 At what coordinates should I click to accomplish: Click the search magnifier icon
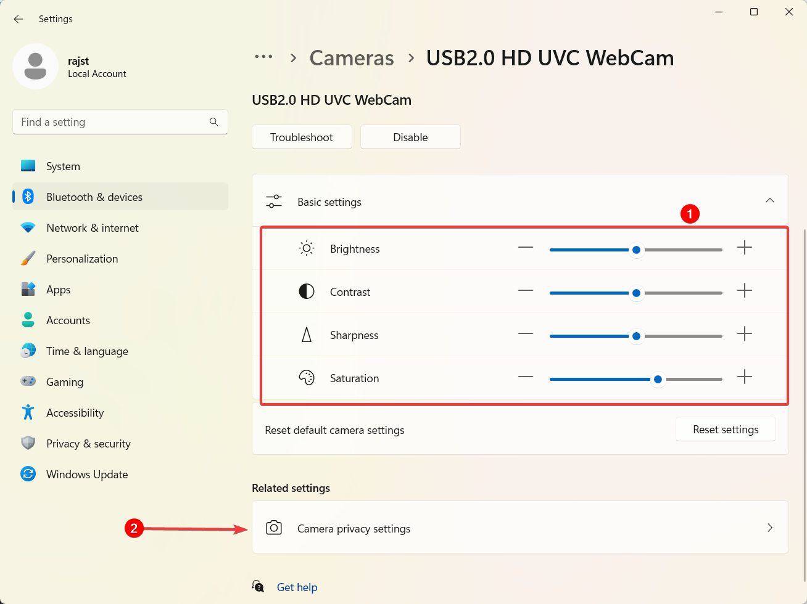pos(213,122)
